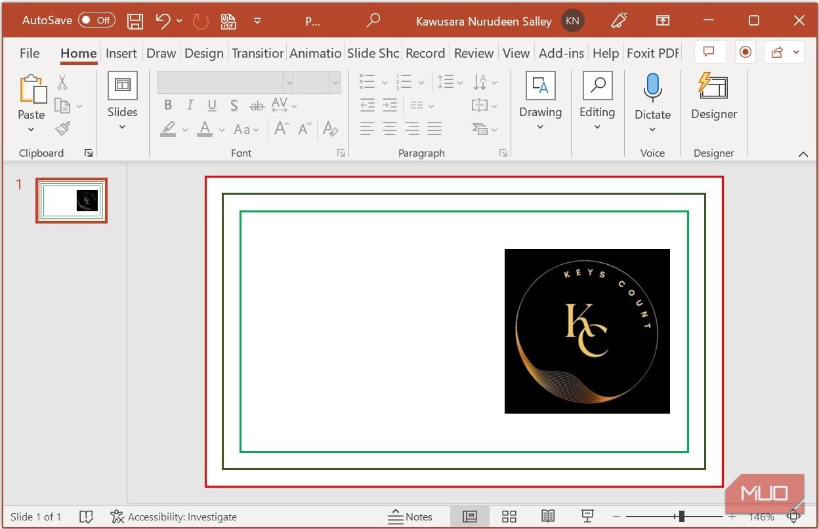The image size is (819, 529).
Task: Click the spell check book icon
Action: click(86, 517)
